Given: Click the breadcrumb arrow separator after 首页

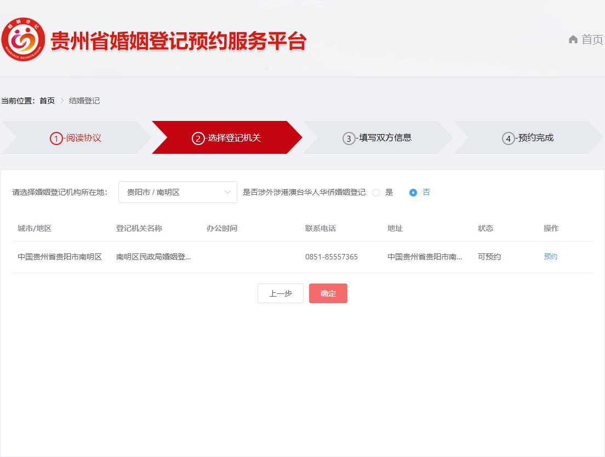Looking at the screenshot, I should coord(62,101).
